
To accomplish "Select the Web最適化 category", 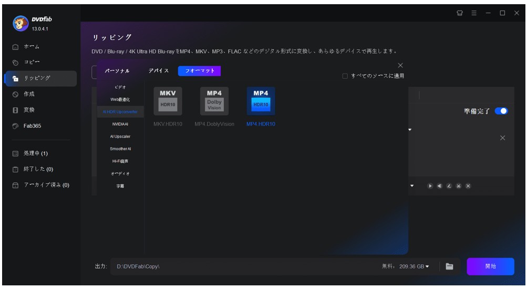I will (x=120, y=99).
